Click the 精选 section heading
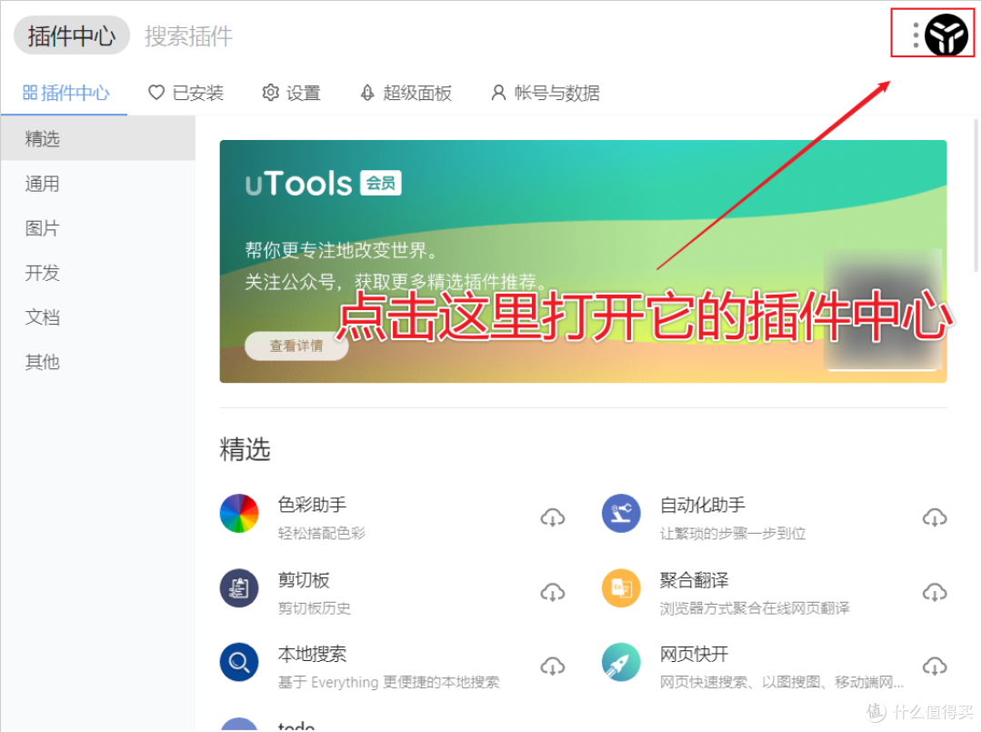The width and height of the screenshot is (982, 732). pos(245,449)
